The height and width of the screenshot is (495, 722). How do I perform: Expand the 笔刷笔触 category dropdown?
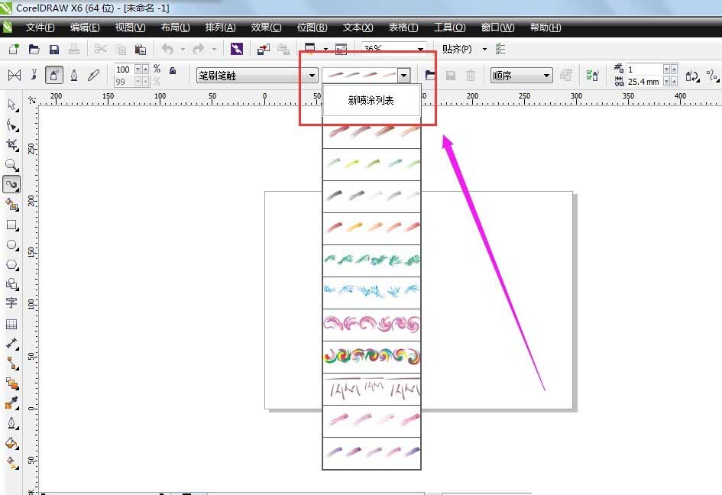(312, 76)
